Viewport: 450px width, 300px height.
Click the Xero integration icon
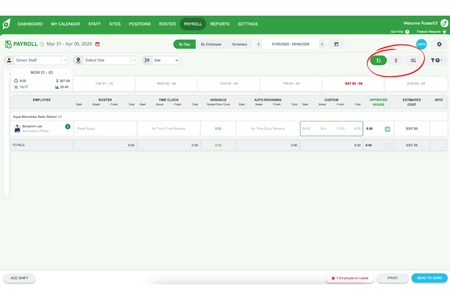click(421, 44)
